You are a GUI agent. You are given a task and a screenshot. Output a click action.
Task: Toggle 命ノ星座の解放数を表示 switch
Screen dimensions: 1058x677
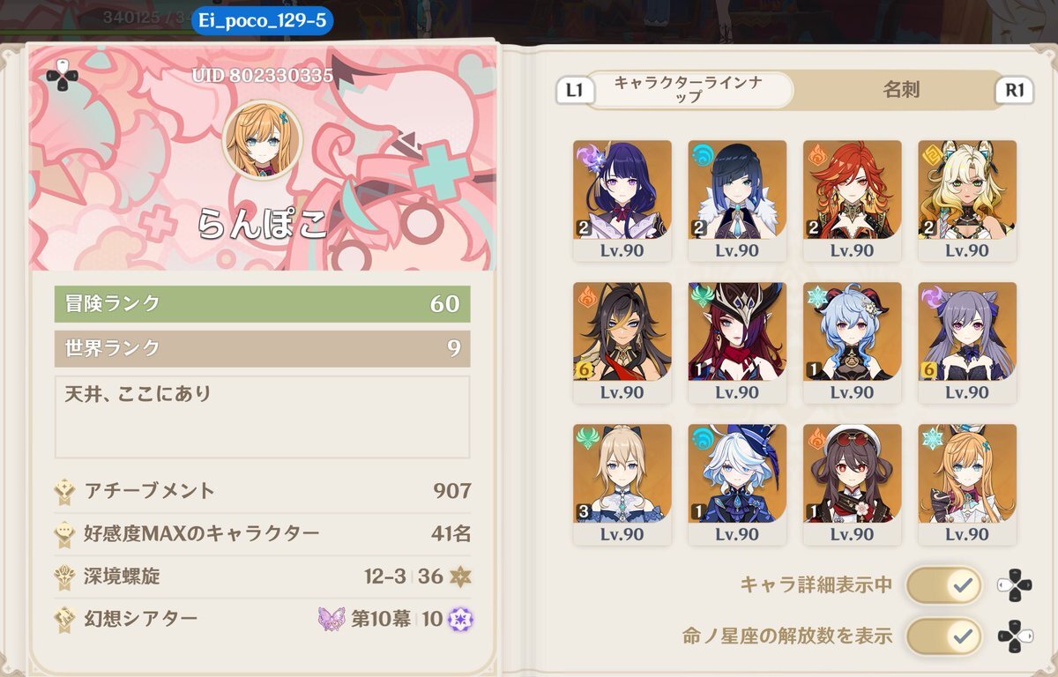(943, 635)
